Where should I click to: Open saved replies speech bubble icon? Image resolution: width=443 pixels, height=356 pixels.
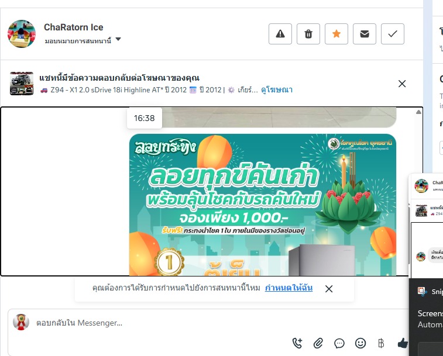[339, 343]
